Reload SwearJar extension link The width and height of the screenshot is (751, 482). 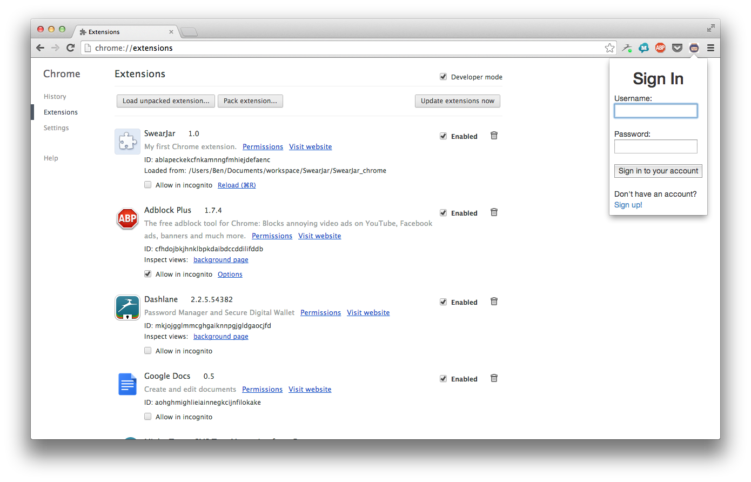point(237,185)
